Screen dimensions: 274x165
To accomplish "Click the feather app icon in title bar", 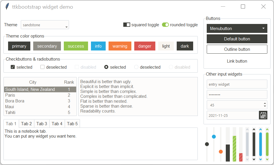I will pos(7,6).
